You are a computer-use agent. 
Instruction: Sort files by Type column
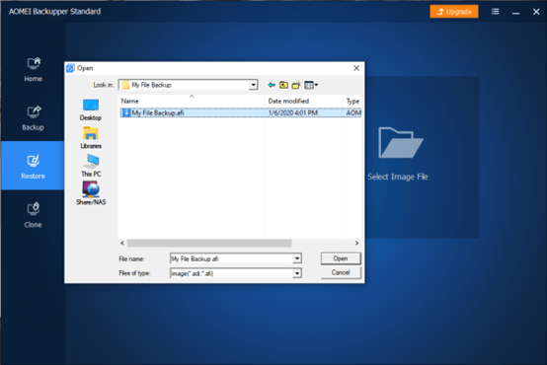point(352,101)
